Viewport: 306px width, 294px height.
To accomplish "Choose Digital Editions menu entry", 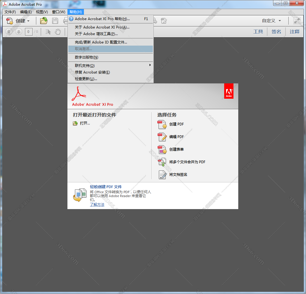I will (x=111, y=57).
